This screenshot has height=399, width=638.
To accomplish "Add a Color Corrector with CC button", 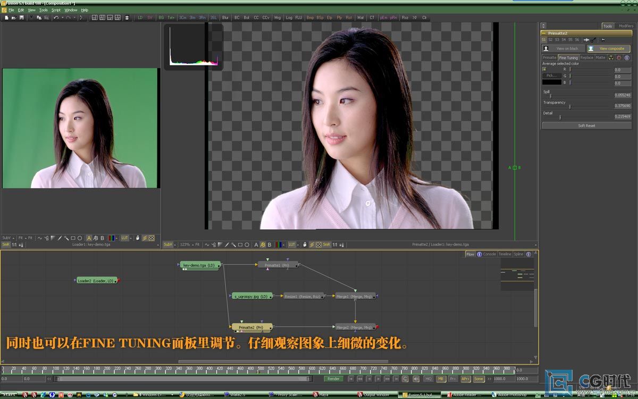I will 256,18.
